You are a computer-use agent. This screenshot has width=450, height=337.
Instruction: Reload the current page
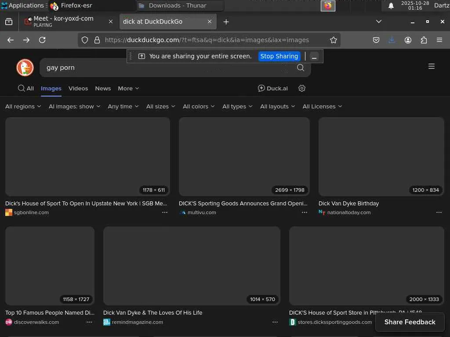(42, 40)
